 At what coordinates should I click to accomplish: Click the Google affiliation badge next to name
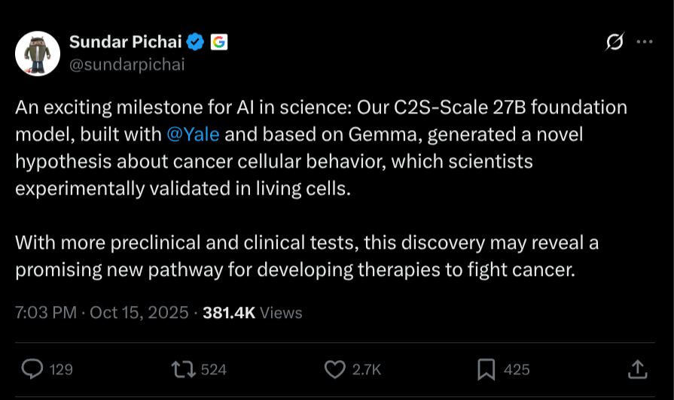(219, 42)
